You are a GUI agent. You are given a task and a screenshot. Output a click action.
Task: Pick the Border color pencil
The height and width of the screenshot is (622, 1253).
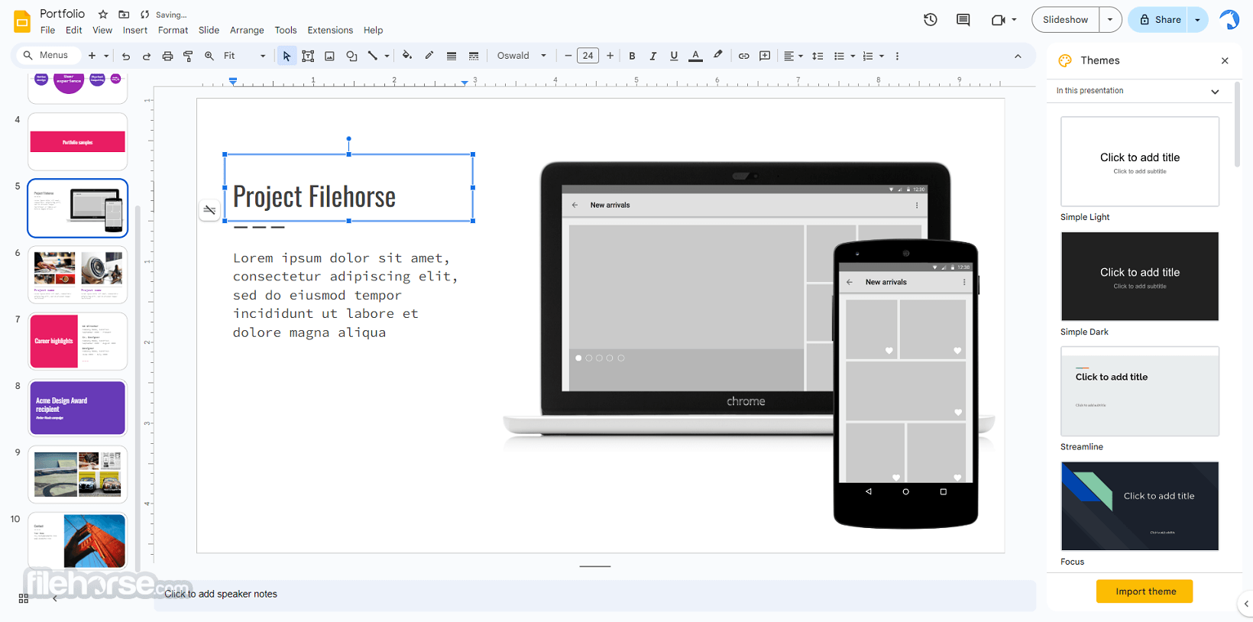429,56
